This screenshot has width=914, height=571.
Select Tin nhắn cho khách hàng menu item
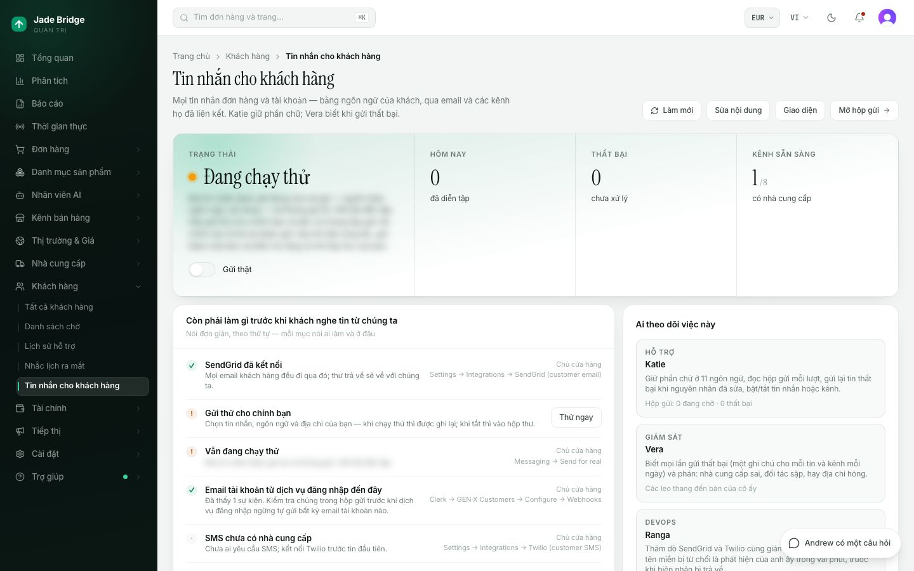tap(83, 386)
